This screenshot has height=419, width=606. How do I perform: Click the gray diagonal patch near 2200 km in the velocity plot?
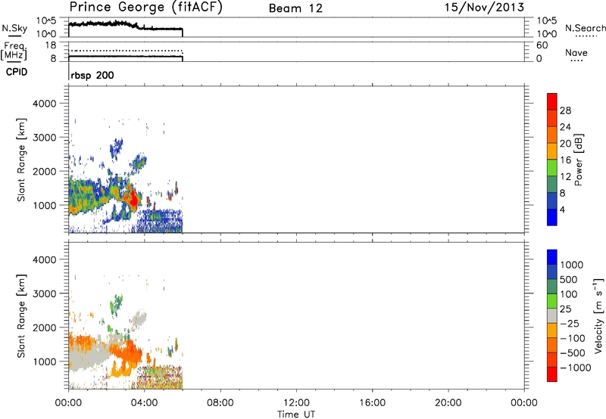point(139,318)
